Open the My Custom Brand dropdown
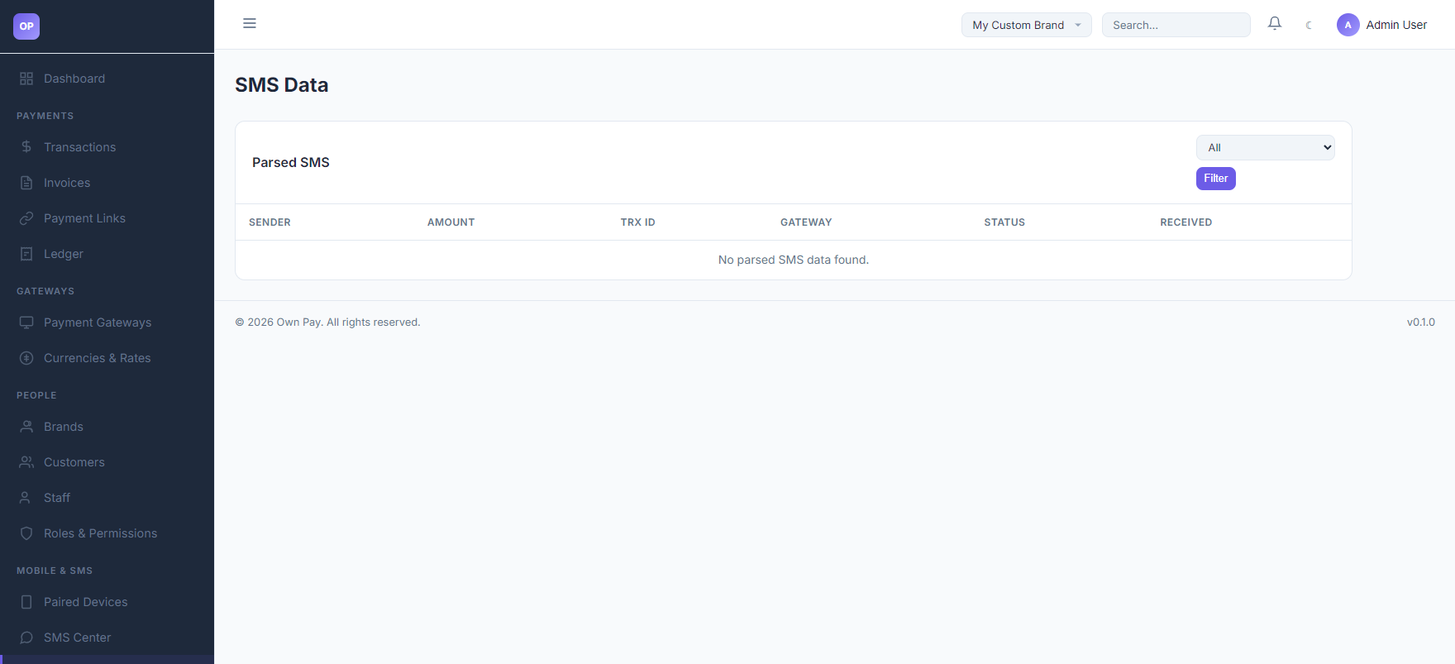Image resolution: width=1455 pixels, height=664 pixels. pyautogui.click(x=1026, y=25)
